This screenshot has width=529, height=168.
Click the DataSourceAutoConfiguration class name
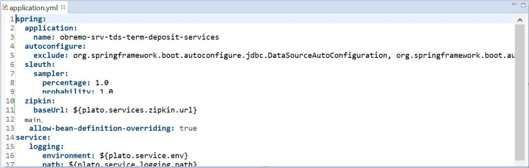pos(327,55)
